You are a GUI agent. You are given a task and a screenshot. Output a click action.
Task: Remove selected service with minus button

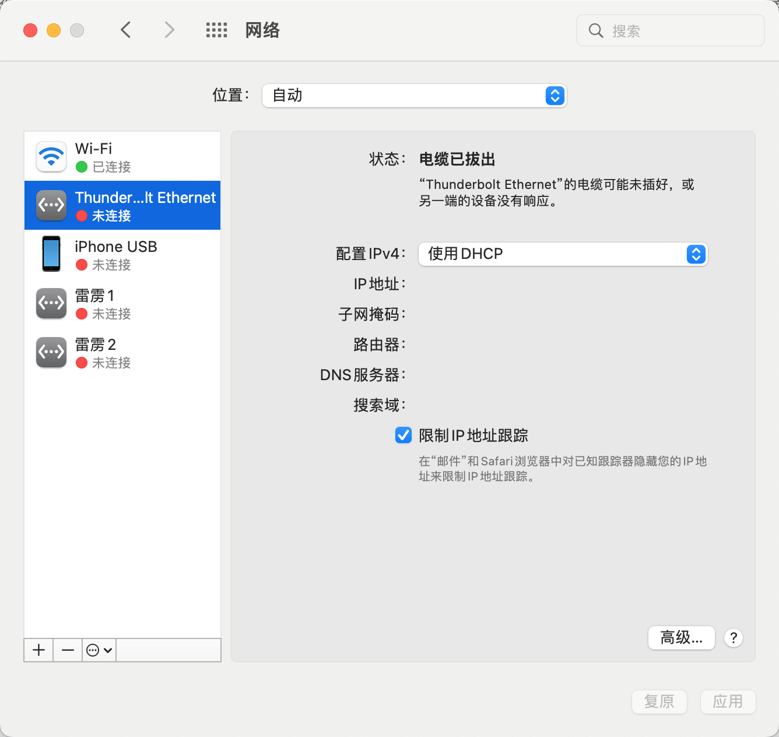(68, 650)
